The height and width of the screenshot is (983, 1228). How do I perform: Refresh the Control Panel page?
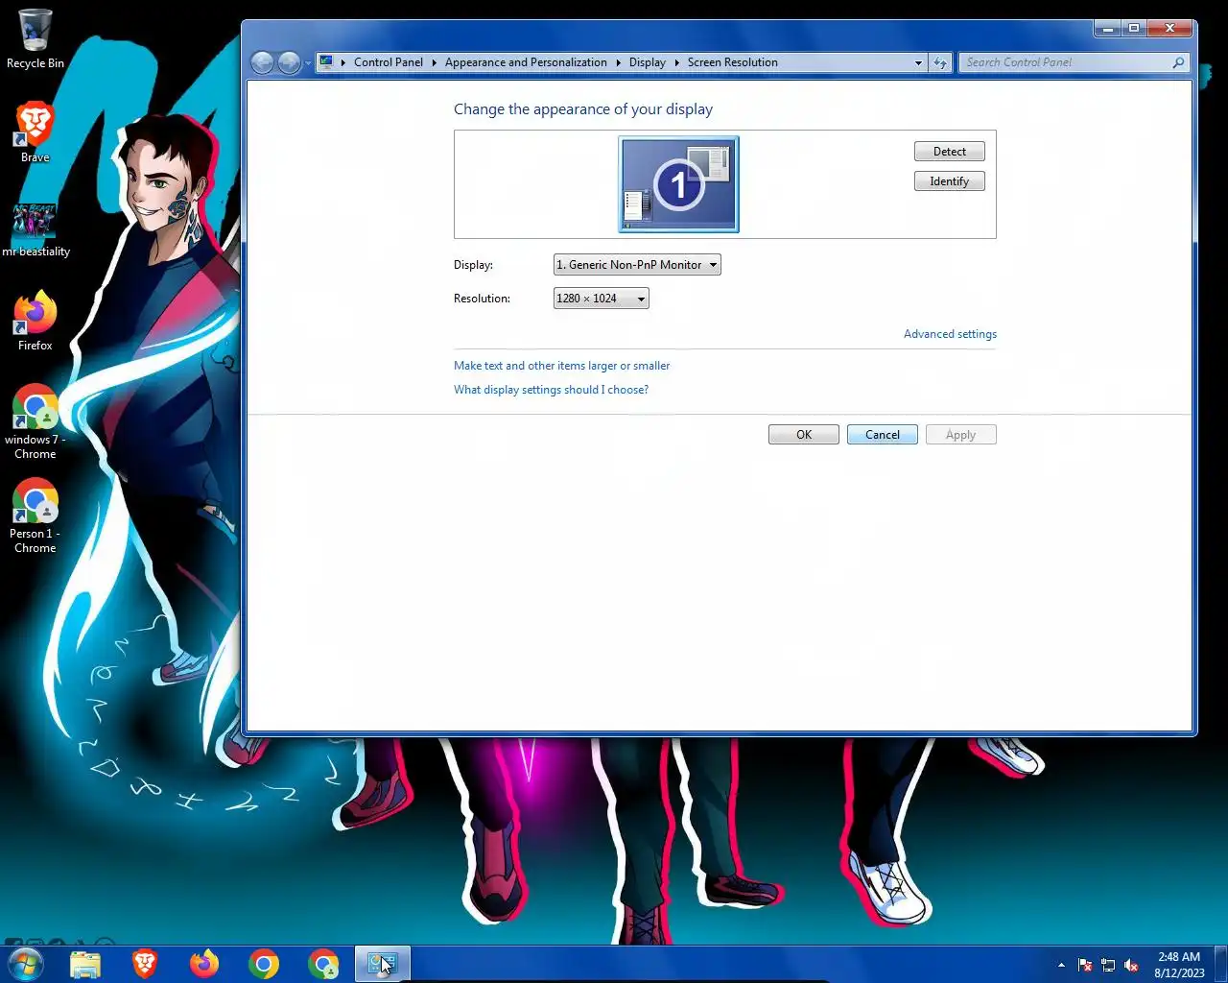tap(940, 62)
